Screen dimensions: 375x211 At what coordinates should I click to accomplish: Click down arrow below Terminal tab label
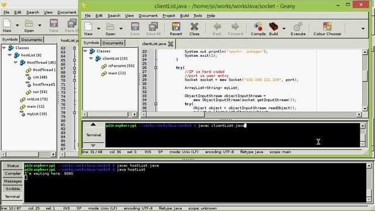point(93,145)
